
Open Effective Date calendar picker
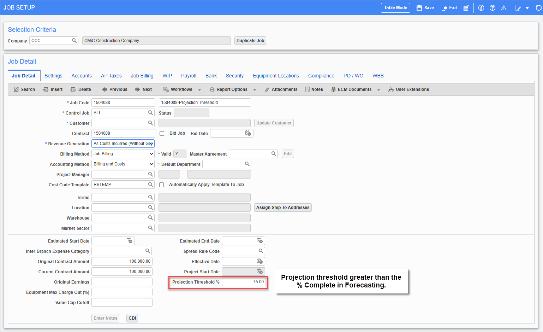260,261
